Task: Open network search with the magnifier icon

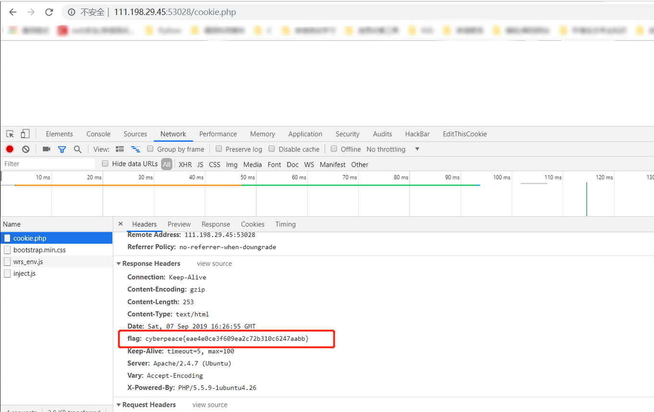Action: coord(77,149)
